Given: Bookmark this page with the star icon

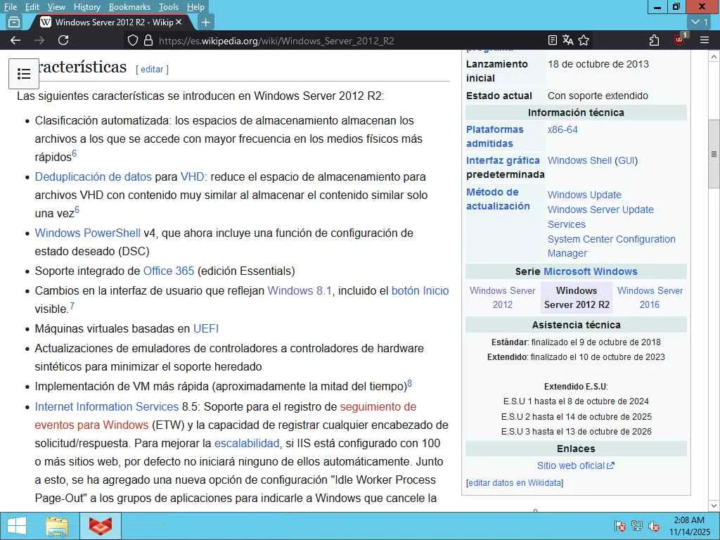Looking at the screenshot, I should point(584,40).
